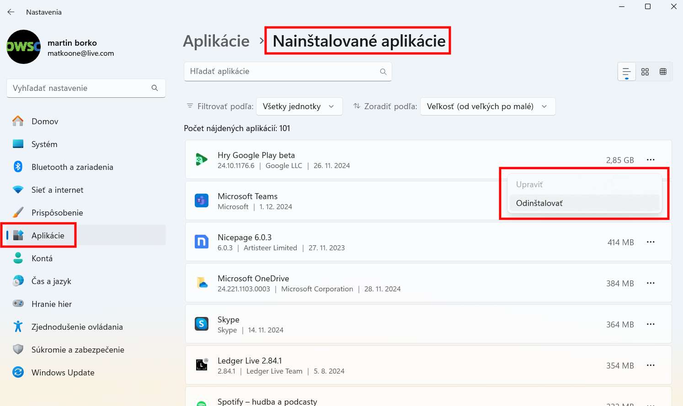Switch to table view layout
This screenshot has width=683, height=406.
click(663, 72)
